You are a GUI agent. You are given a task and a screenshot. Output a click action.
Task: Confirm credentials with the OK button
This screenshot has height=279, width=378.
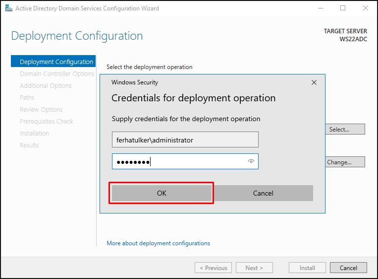(x=162, y=193)
